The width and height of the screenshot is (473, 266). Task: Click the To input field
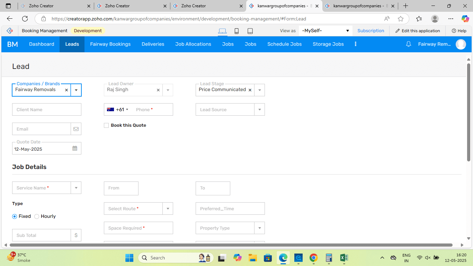[x=213, y=188]
